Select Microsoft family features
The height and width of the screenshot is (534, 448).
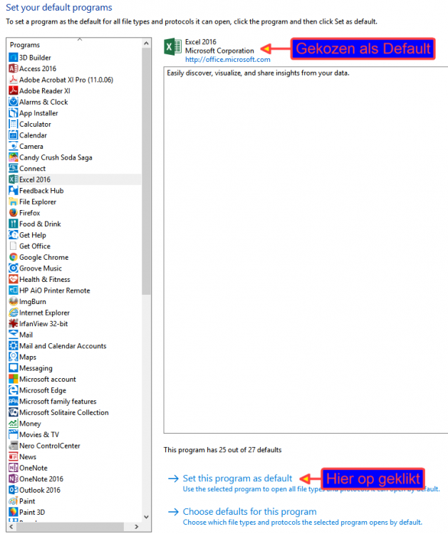click(x=58, y=401)
